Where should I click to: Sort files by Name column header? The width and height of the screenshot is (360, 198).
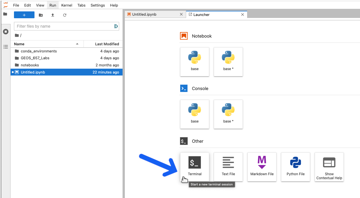tap(46, 44)
